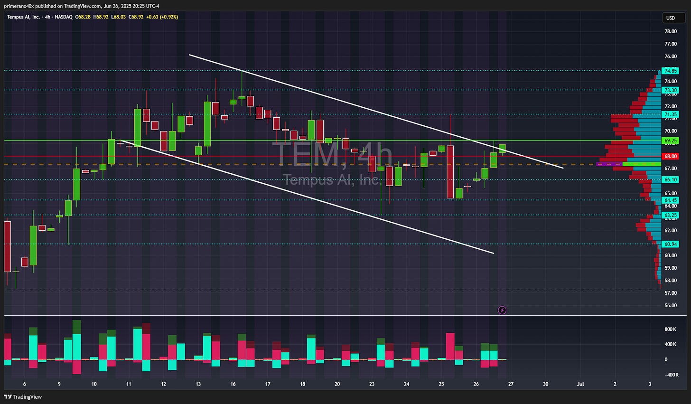Click the 71.35 price level label

click(671, 114)
